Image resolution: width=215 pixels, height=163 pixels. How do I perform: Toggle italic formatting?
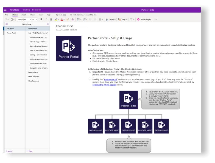[46, 19]
